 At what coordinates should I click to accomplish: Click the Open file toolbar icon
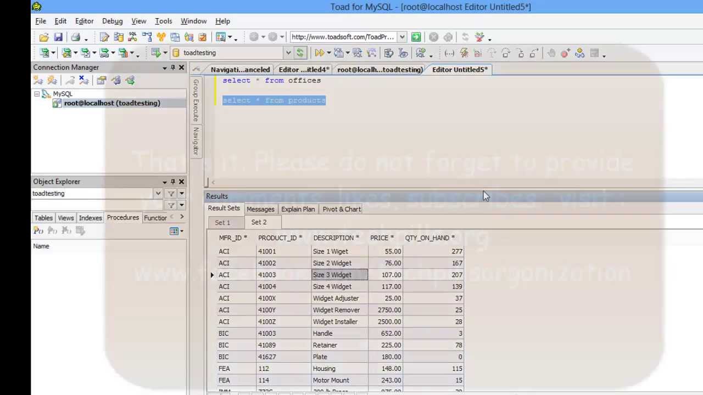[x=44, y=37]
